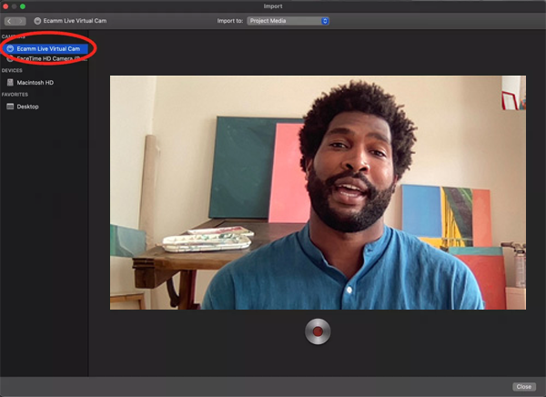Click the green full screen window button
Image resolution: width=546 pixels, height=397 pixels.
[x=22, y=5]
